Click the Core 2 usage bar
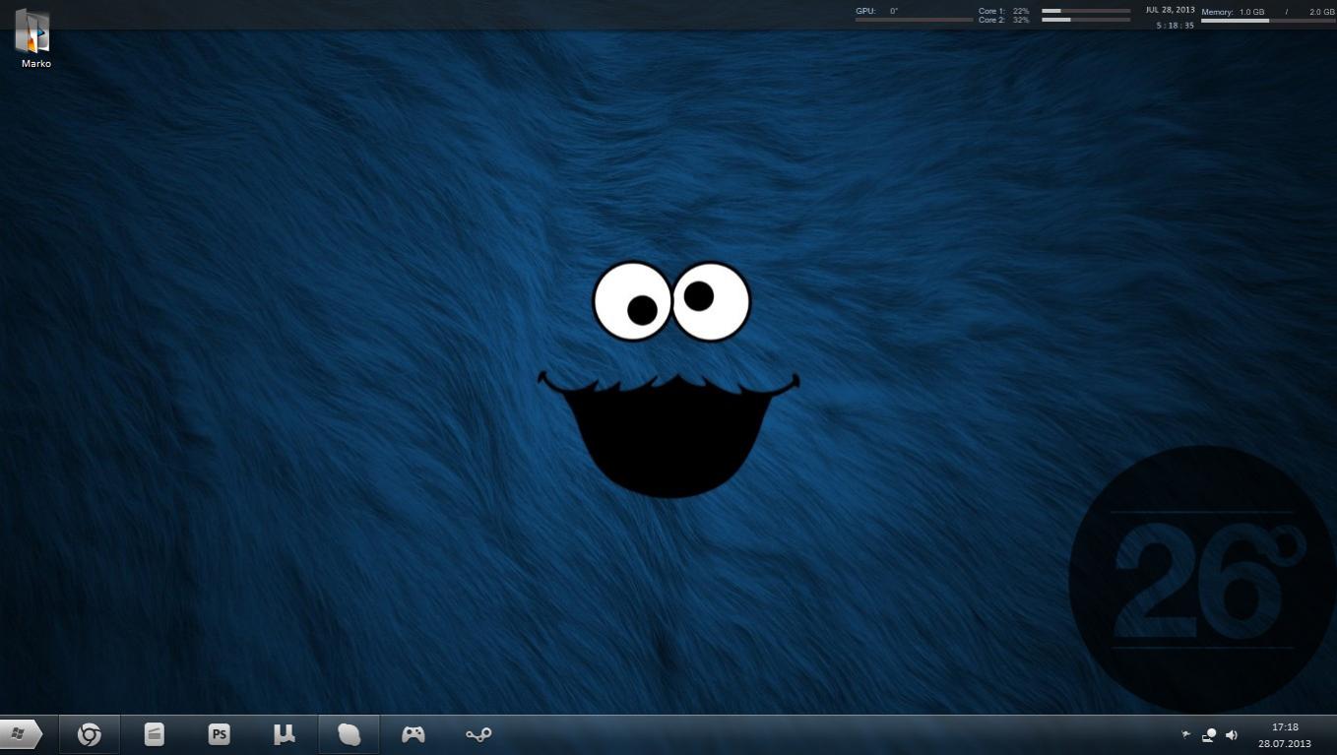1337x755 pixels. coord(1085,20)
